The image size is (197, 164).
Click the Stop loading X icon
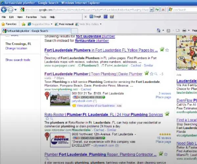coord(163,10)
